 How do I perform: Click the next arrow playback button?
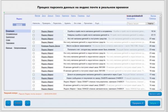(28, 103)
